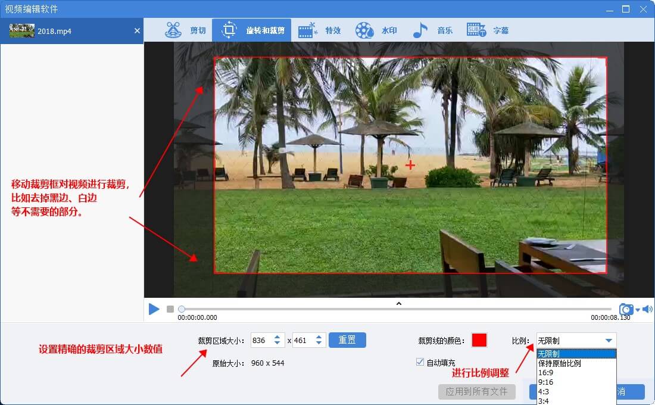
Task: Maximize the 视频编辑软件 window
Action: (x=626, y=9)
